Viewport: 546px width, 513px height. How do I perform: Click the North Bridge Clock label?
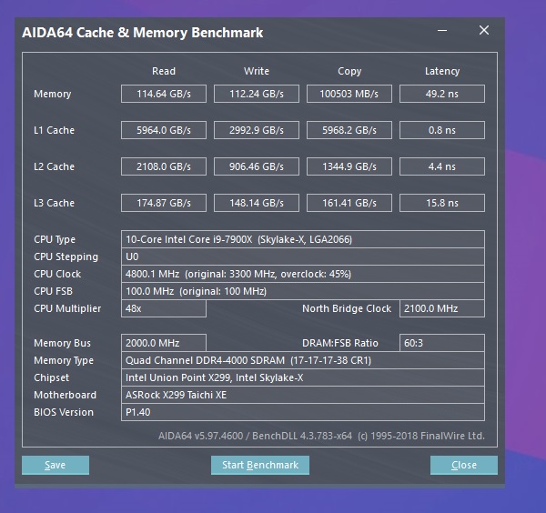pyautogui.click(x=347, y=308)
